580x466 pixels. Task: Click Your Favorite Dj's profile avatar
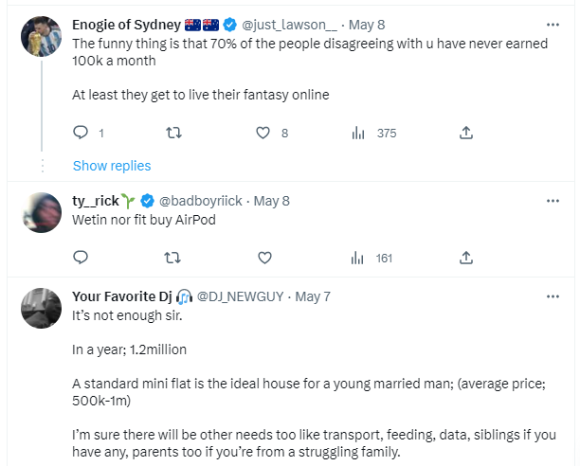(42, 308)
